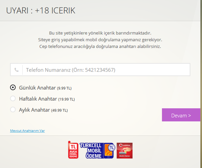Focus the Telefon Numaranız input field
The width and height of the screenshot is (202, 168).
tap(100, 70)
